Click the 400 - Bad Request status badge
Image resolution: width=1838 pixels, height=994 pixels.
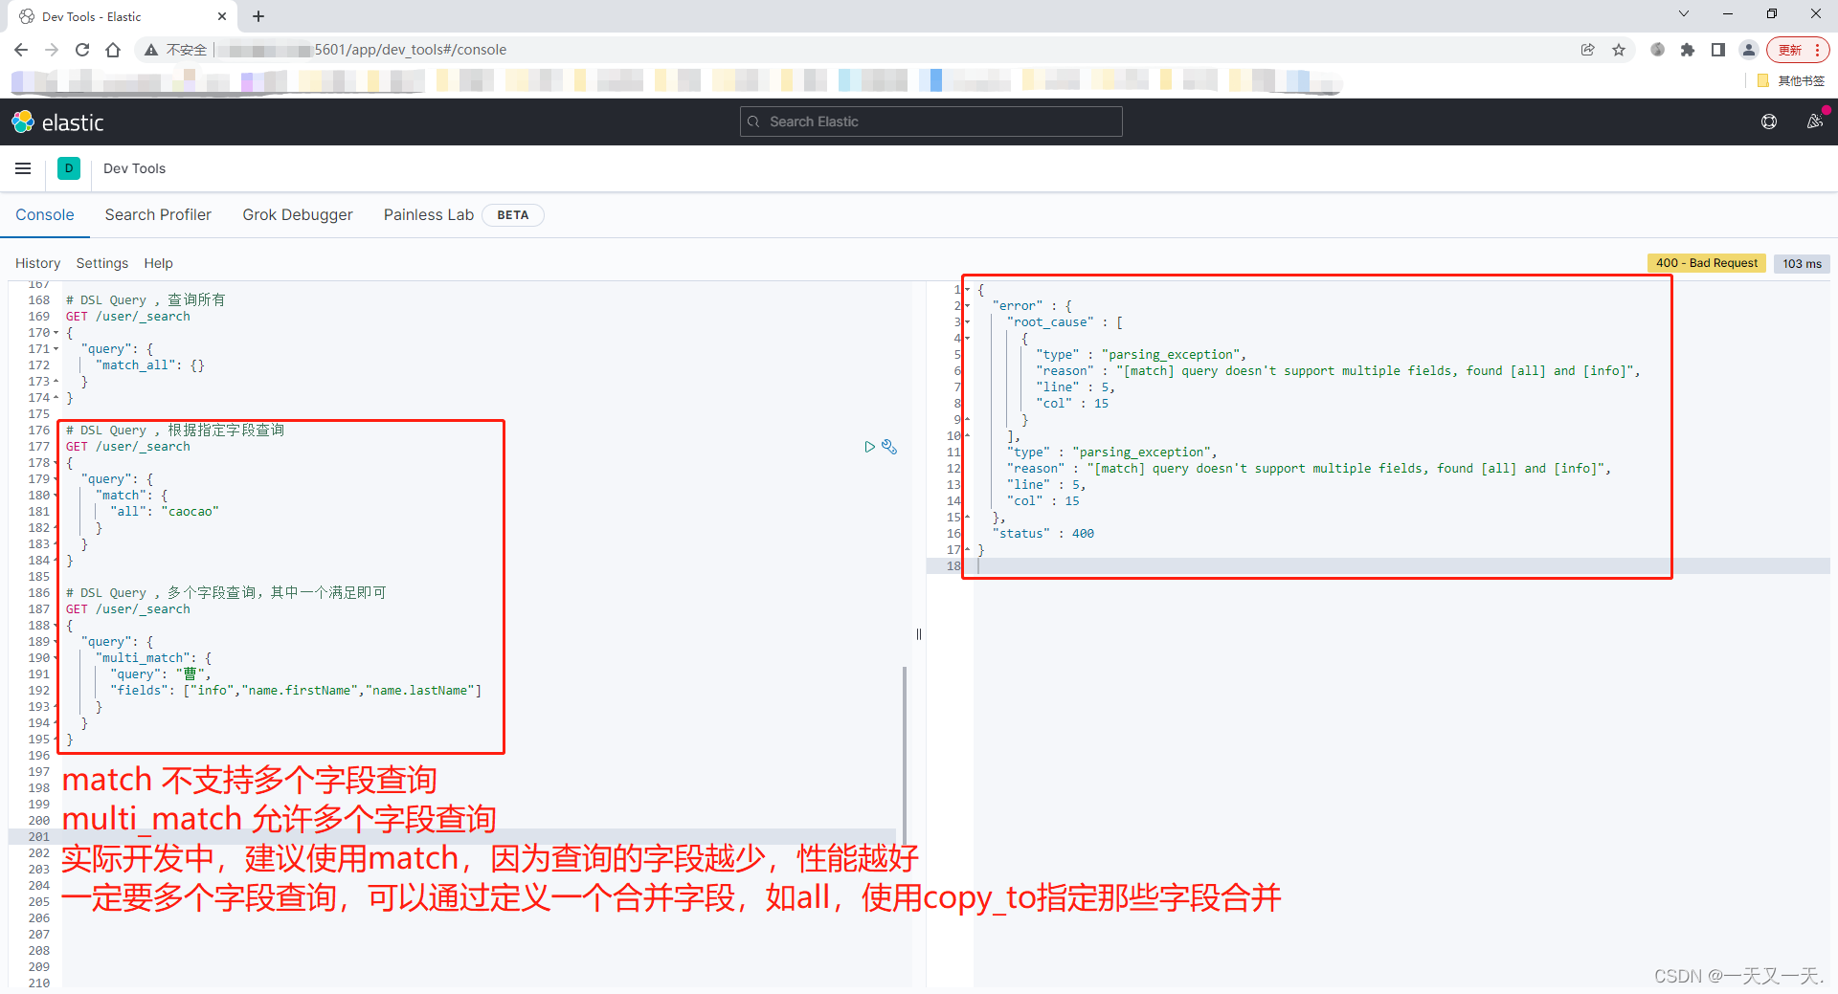coord(1706,263)
